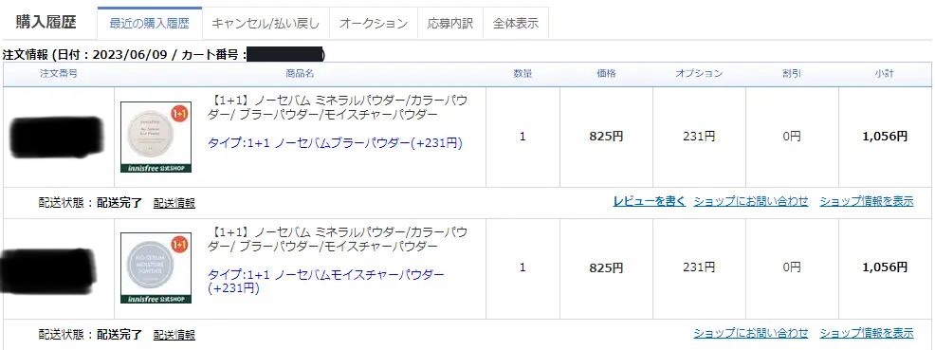Click option タイプ:1+1 ノーセバムブラーパウダー
This screenshot has width=935, height=350.
pos(335,143)
